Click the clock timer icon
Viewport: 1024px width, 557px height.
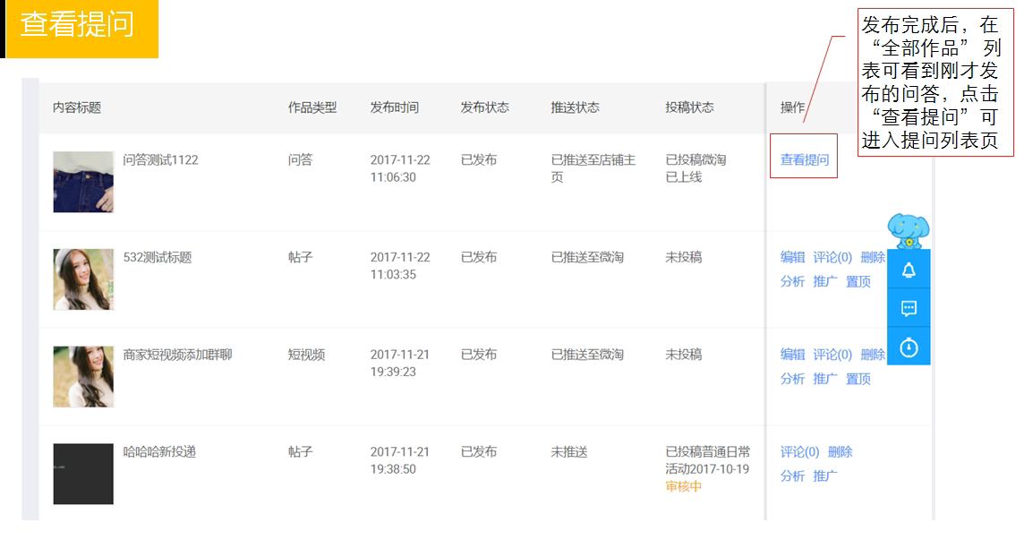[909, 347]
